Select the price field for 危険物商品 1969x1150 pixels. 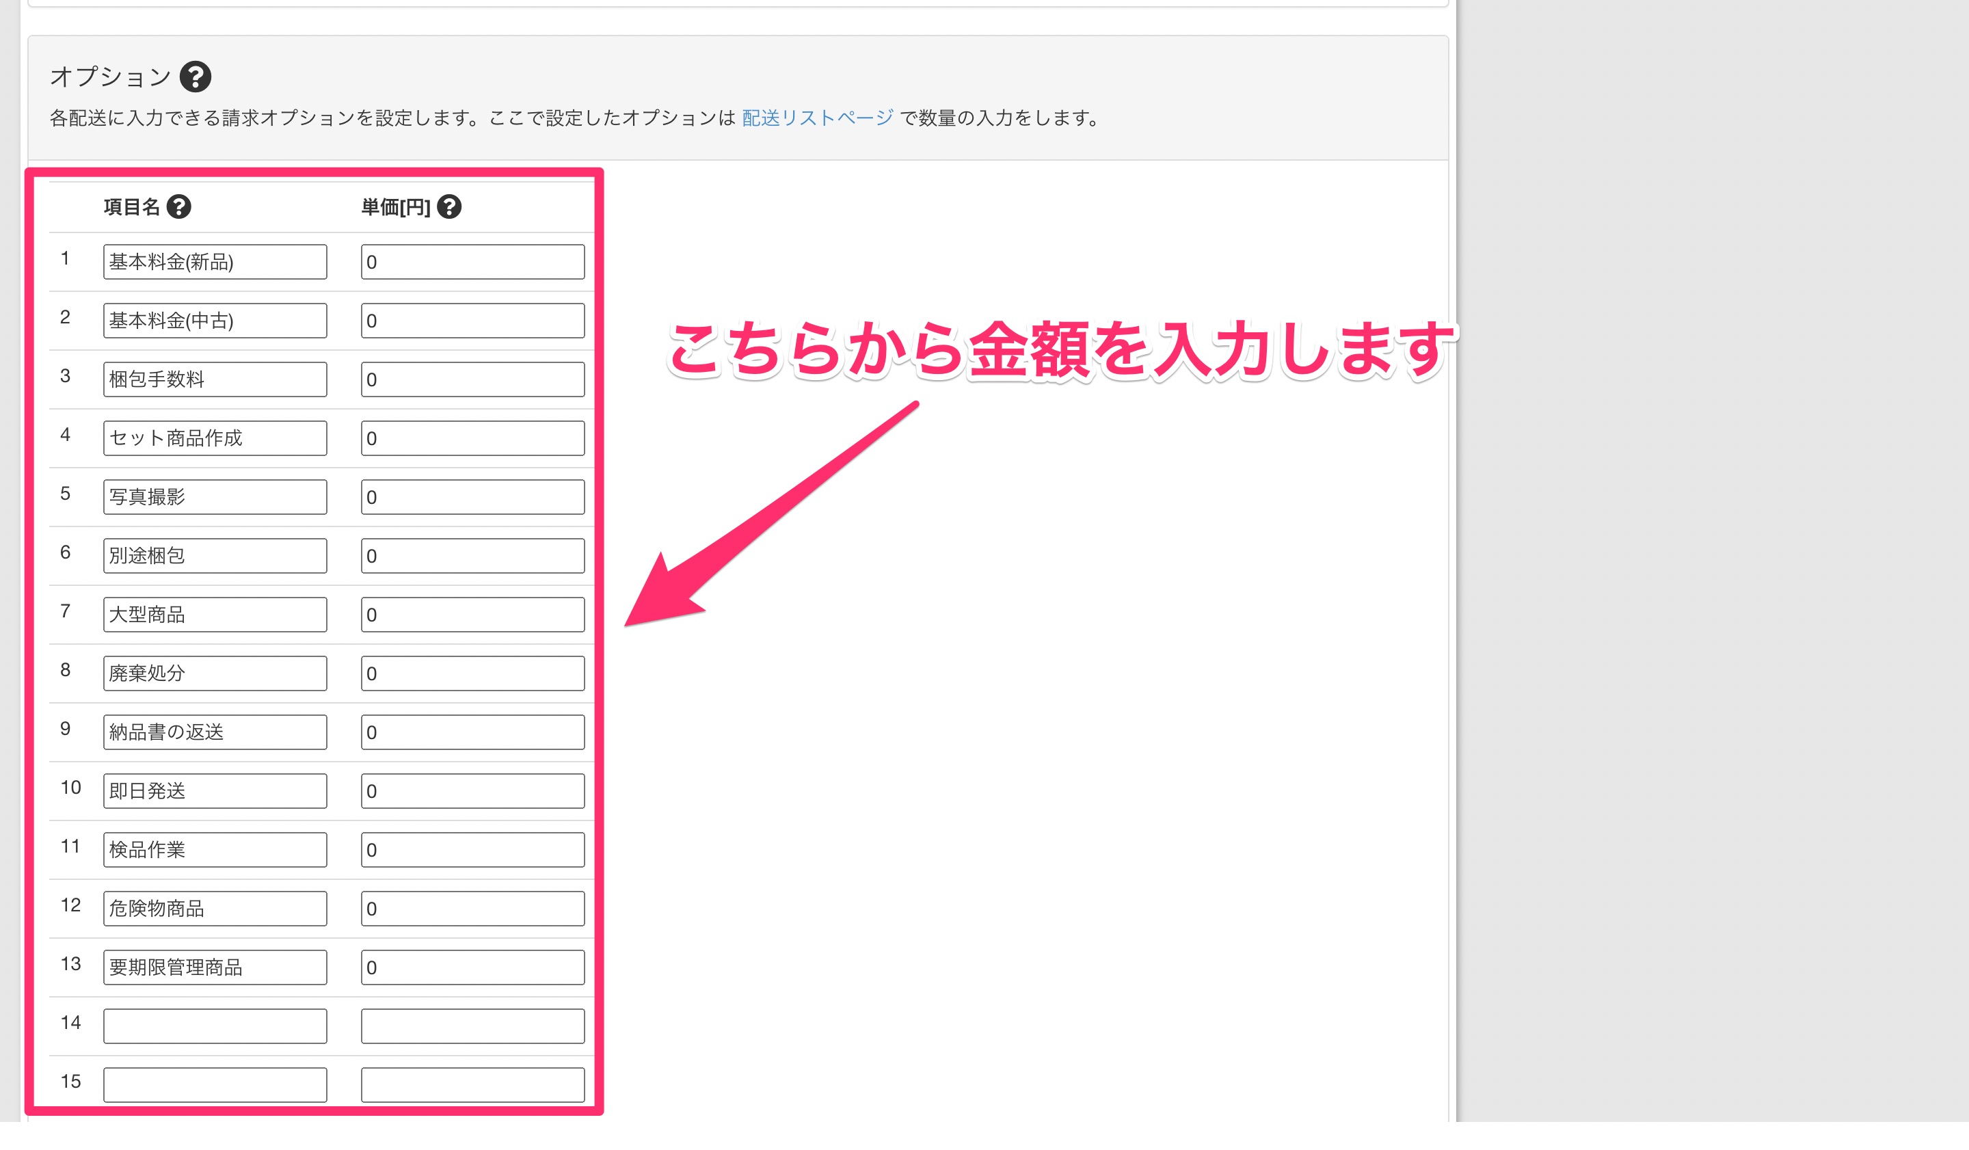point(472,909)
